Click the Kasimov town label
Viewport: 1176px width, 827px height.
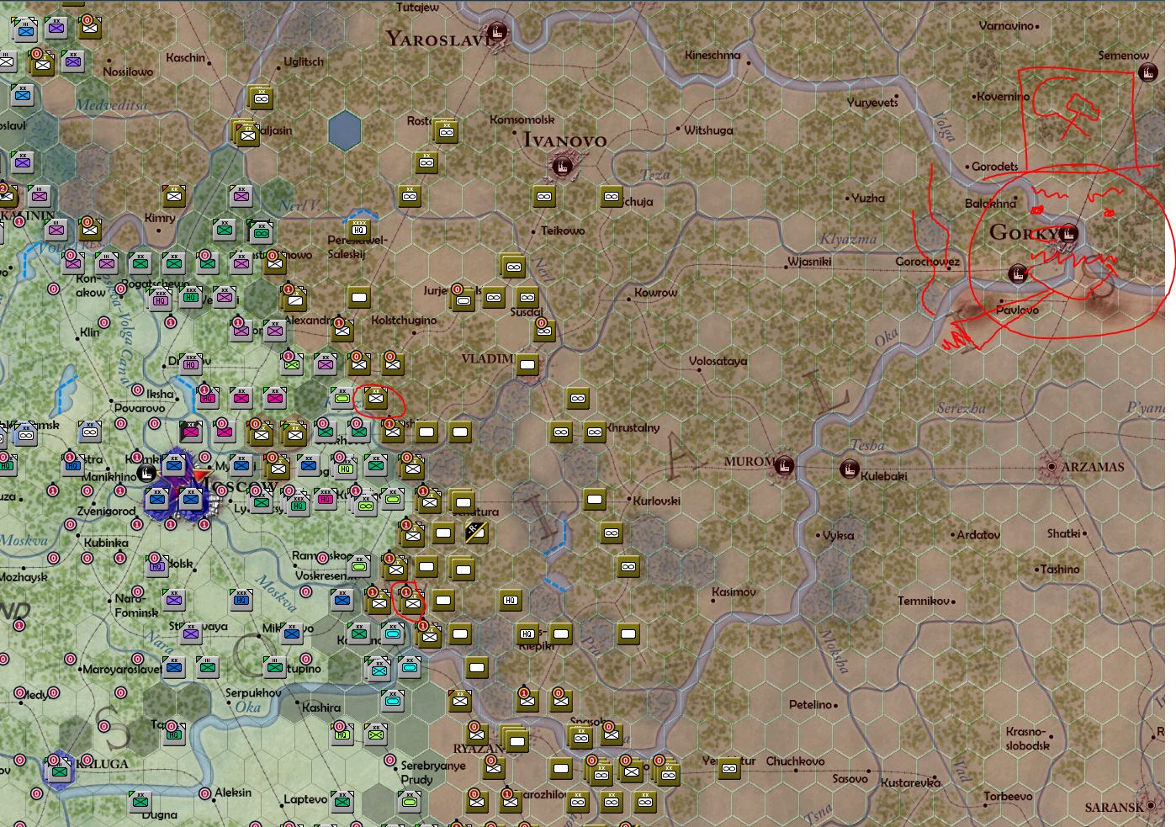click(x=734, y=591)
